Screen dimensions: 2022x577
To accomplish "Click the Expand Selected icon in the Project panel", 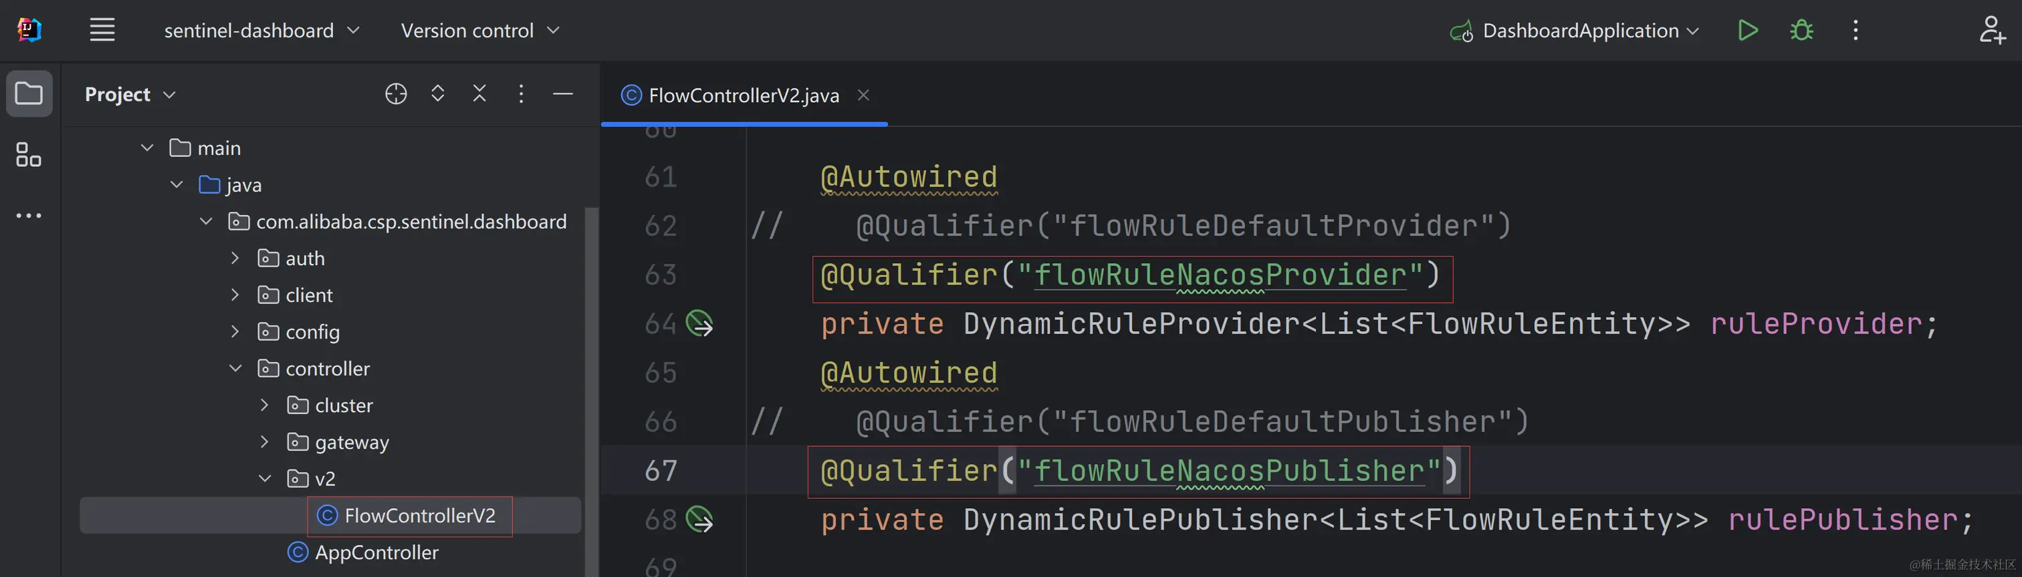I will pos(438,94).
